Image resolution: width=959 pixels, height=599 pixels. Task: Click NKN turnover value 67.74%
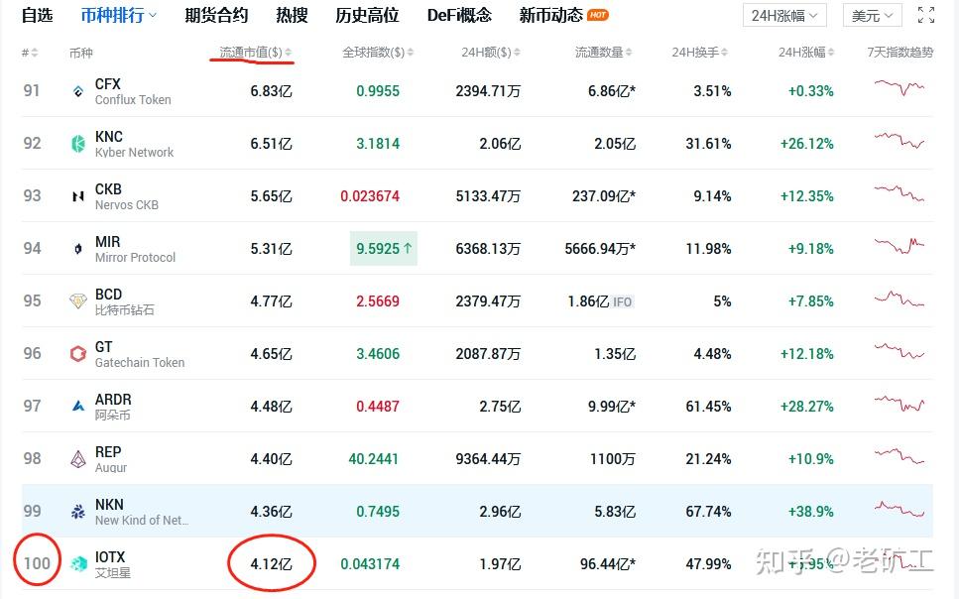[708, 512]
